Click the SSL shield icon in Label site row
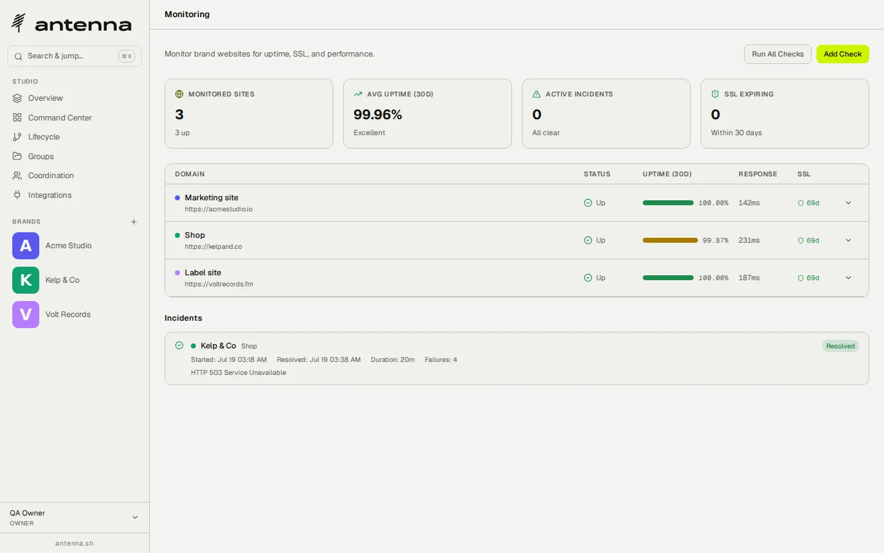The width and height of the screenshot is (884, 553). (x=801, y=278)
